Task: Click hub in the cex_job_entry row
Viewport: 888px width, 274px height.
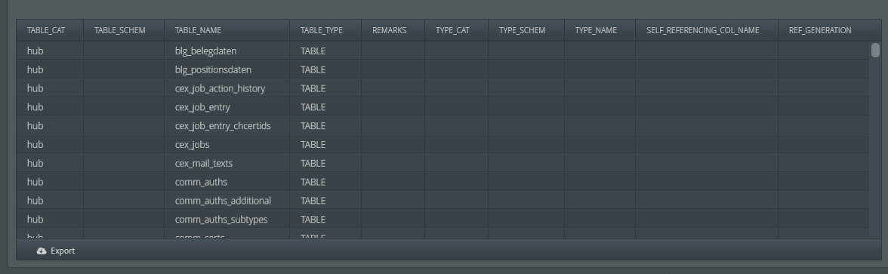Action: 35,107
